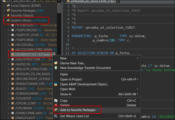The height and width of the screenshot is (120, 175).
Task: Choose Derive New Tree...
Action: click(97, 63)
